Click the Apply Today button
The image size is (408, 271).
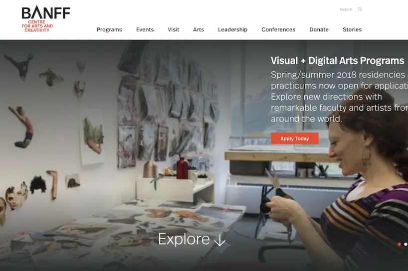[x=295, y=138]
